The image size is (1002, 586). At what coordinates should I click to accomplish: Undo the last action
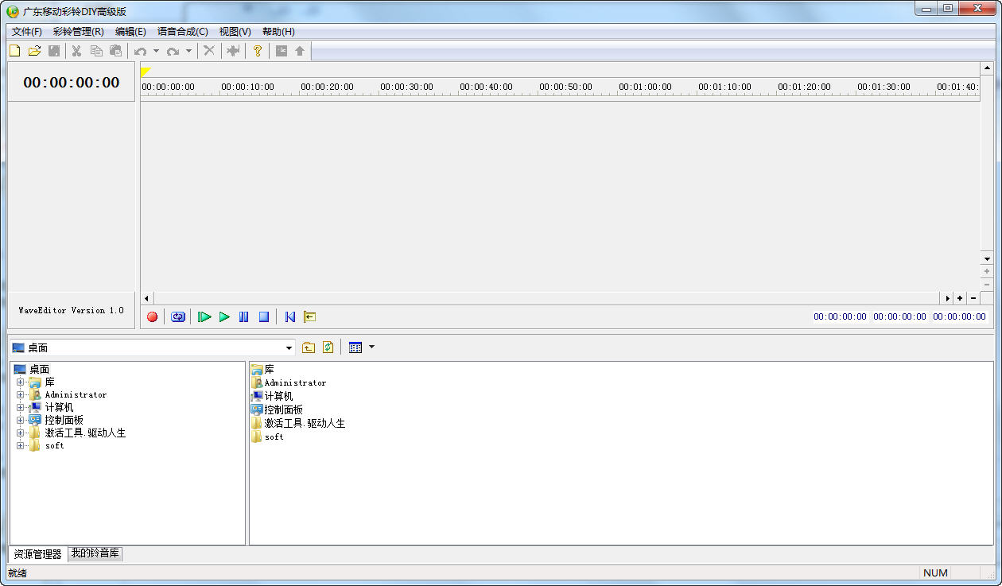(141, 51)
